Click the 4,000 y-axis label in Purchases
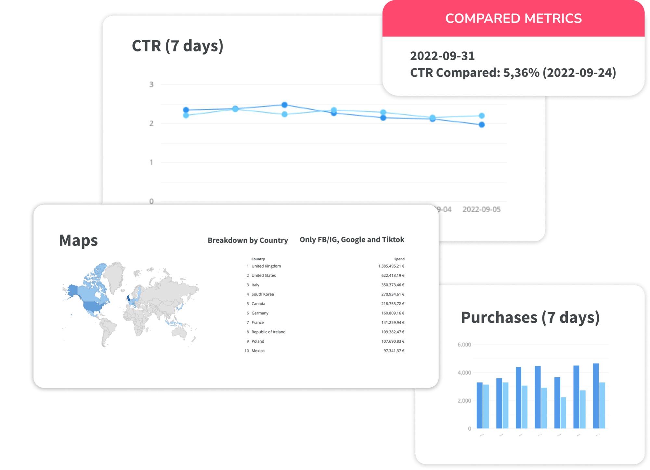 [464, 373]
